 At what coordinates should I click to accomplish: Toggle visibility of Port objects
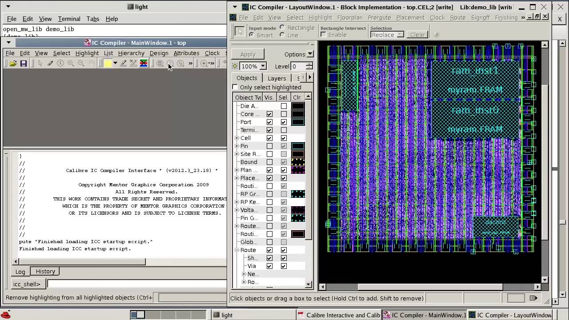(x=269, y=122)
